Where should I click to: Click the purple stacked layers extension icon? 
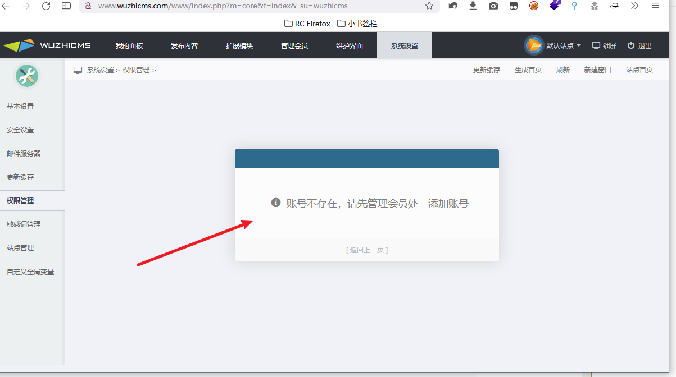(x=555, y=5)
